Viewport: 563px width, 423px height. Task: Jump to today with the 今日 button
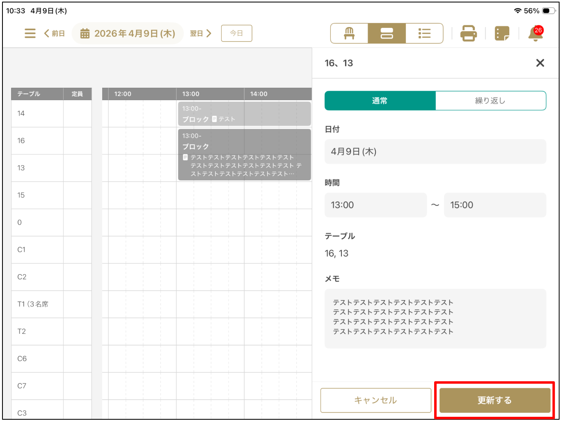236,33
